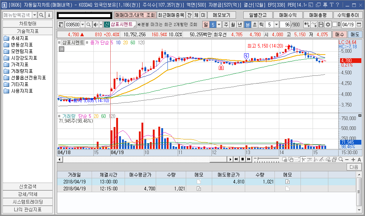Click the plus zoom in icon

(x=353, y=160)
